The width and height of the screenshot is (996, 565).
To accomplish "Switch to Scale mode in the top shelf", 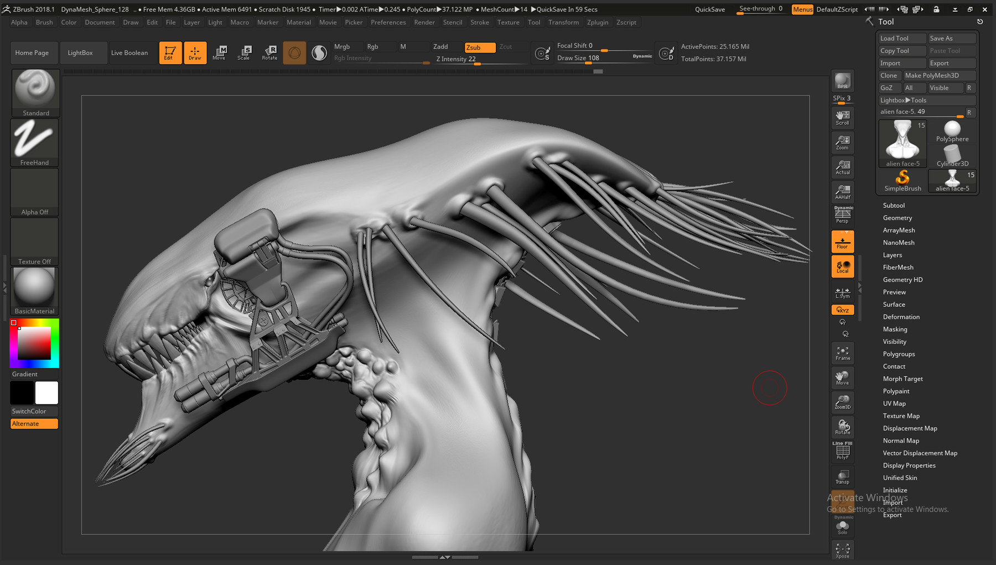I will click(244, 53).
